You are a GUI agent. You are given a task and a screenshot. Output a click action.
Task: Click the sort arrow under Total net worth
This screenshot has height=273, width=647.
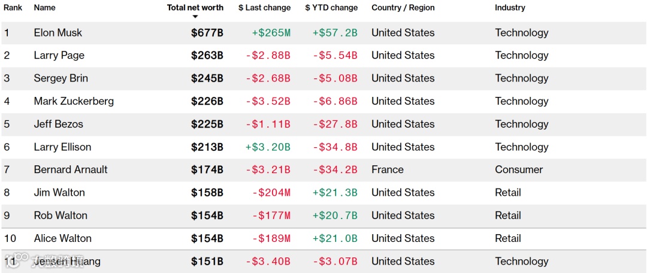click(x=195, y=17)
